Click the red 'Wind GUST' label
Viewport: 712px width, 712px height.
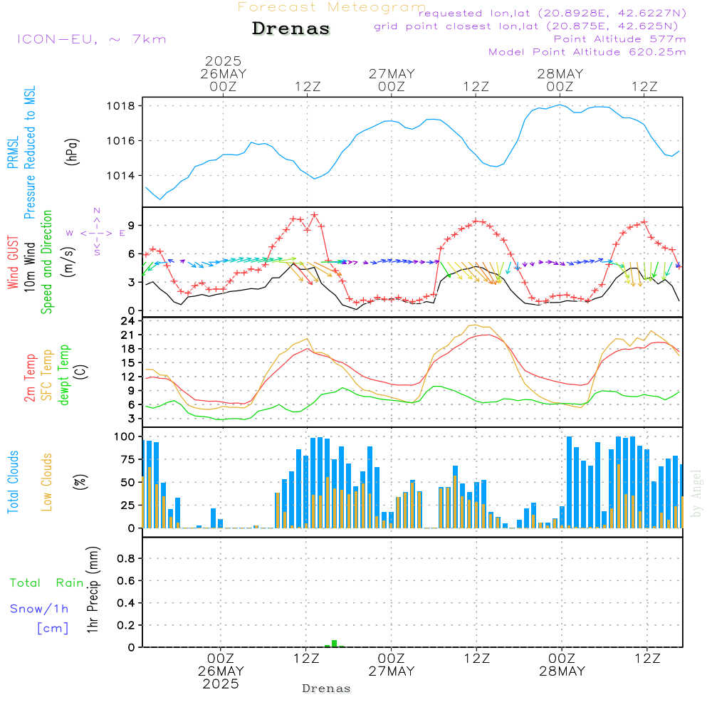point(13,263)
